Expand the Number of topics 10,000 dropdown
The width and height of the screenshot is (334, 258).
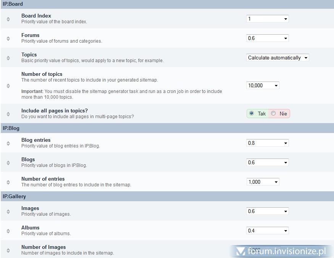coord(263,85)
